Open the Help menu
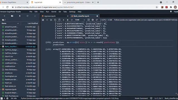Viewport: 178px width, 100px height. (80, 12)
